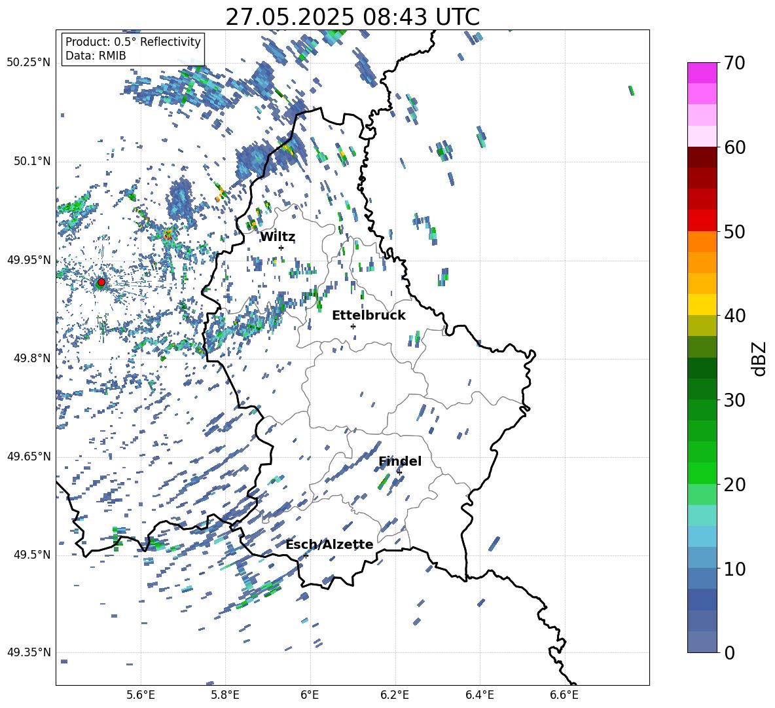Click the 5.8°E longitude tick label
The width and height of the screenshot is (775, 708).
[225, 695]
